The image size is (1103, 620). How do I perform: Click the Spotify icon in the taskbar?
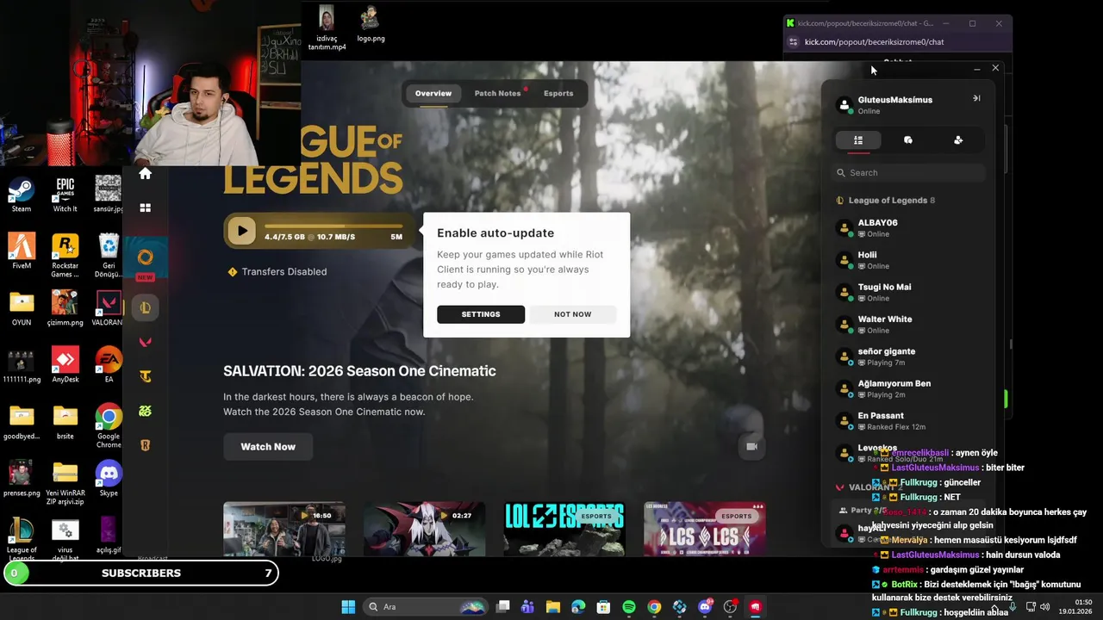[629, 607]
